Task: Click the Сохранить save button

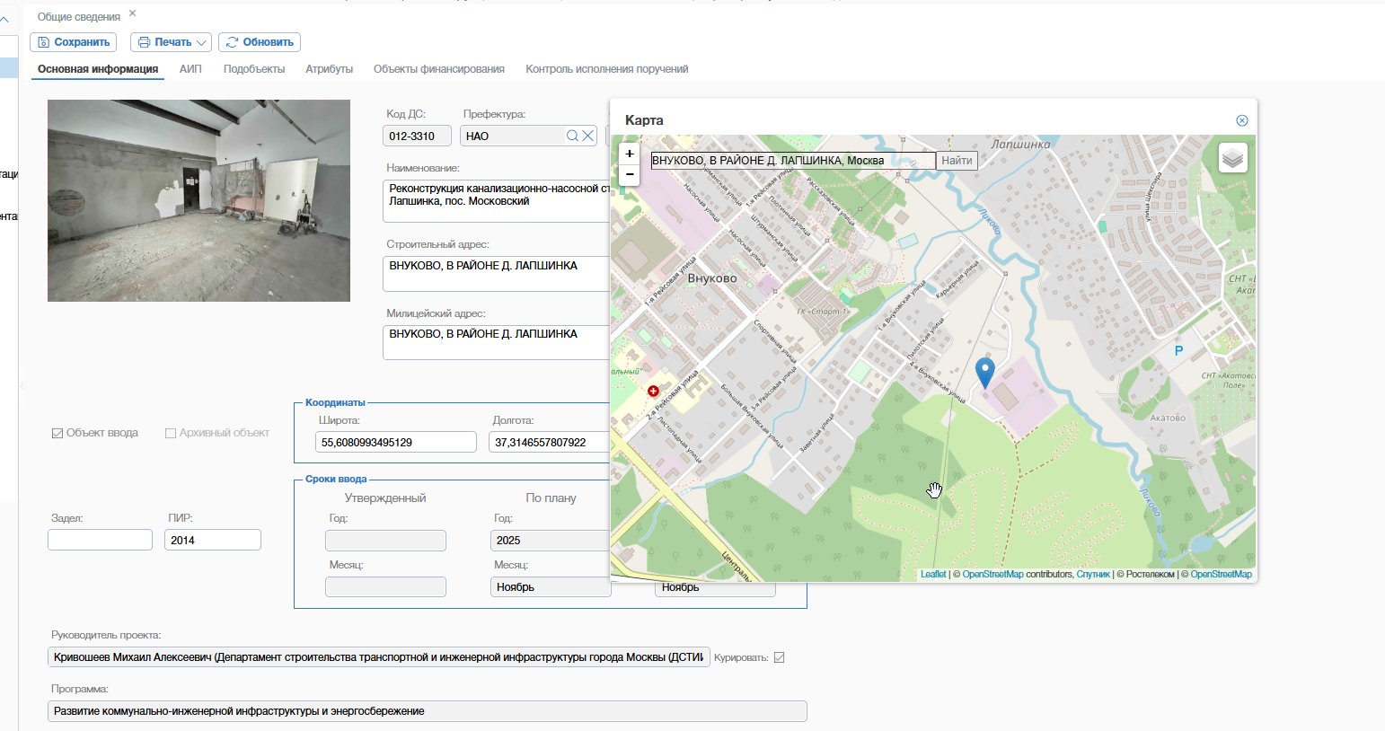Action: coord(73,42)
